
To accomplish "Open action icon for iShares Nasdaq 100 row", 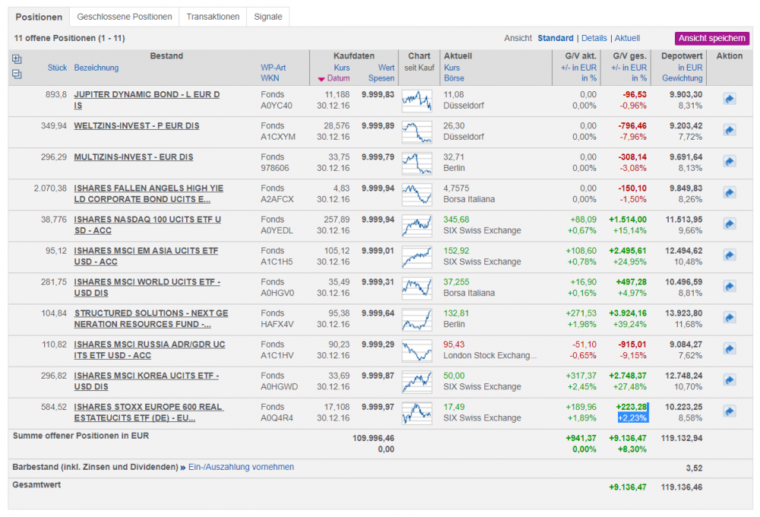I will click(x=729, y=224).
